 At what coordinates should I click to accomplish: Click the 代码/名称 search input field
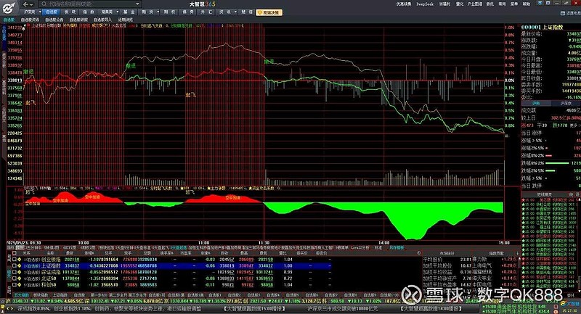tap(89, 4)
